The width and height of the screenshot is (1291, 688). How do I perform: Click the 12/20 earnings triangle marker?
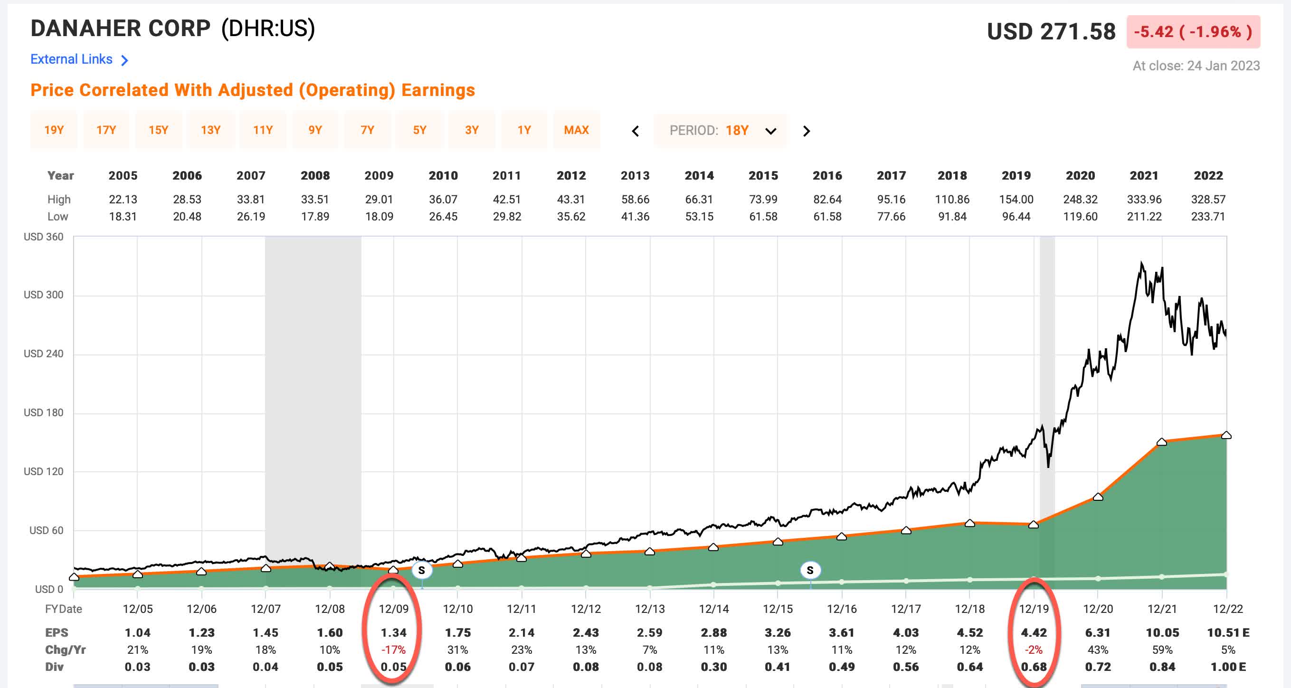(1098, 497)
